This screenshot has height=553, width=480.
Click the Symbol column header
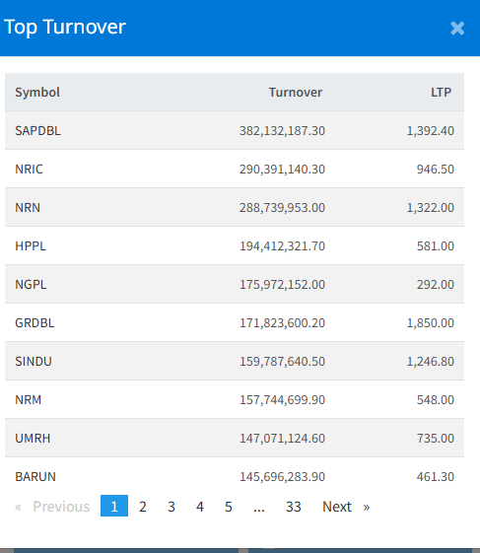37,92
